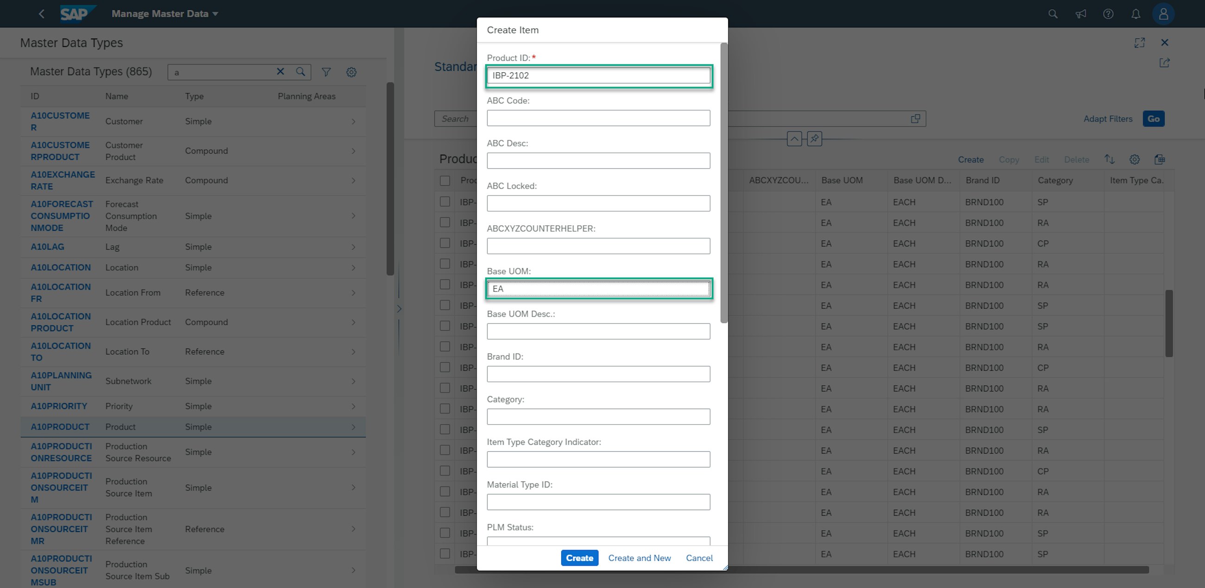Select the A10LOCATION master data type
Viewport: 1205px width, 588px height.
(60, 267)
